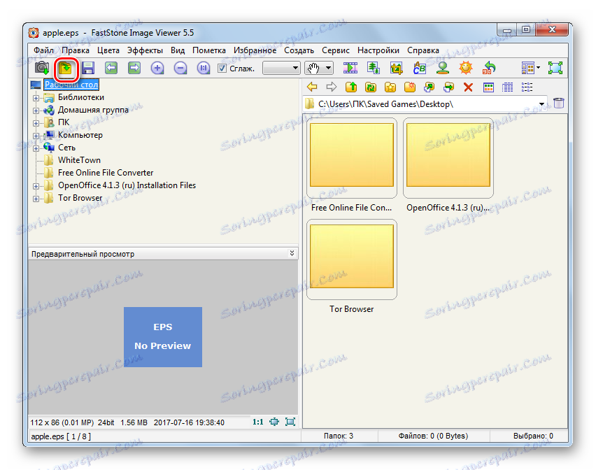Viewport: 596px width, 470px height.
Task: Select the Tor Browser folder thumbnail
Action: point(352,259)
